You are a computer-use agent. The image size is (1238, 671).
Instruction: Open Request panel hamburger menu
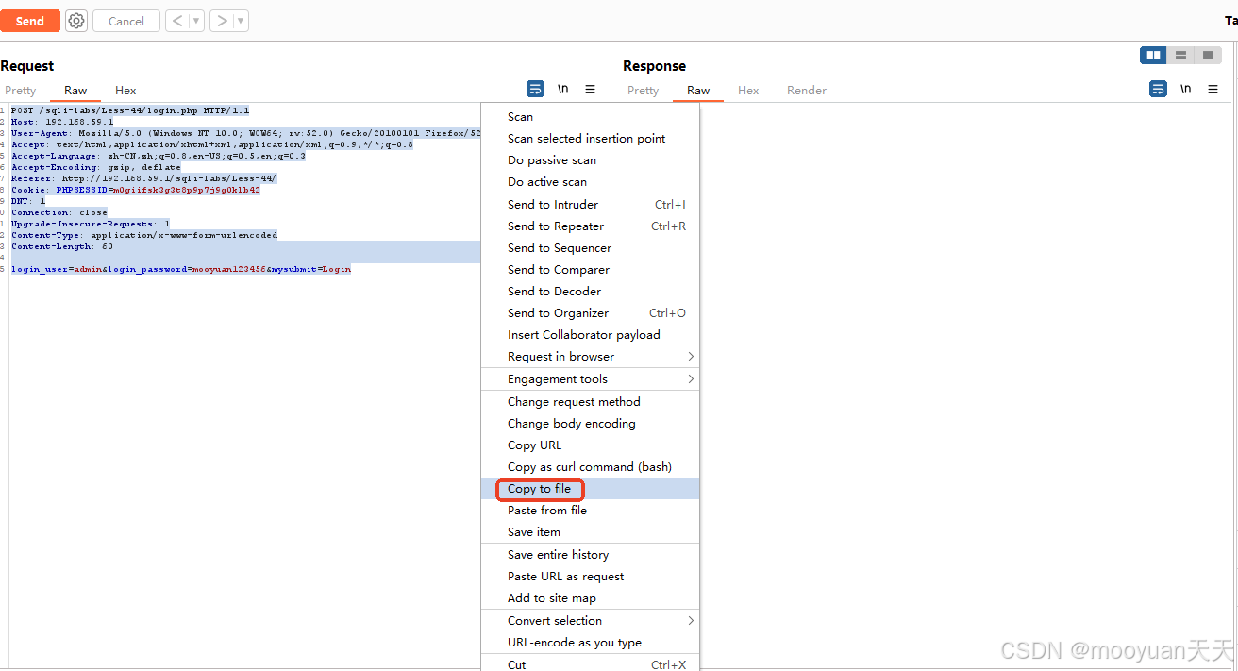pyautogui.click(x=590, y=89)
